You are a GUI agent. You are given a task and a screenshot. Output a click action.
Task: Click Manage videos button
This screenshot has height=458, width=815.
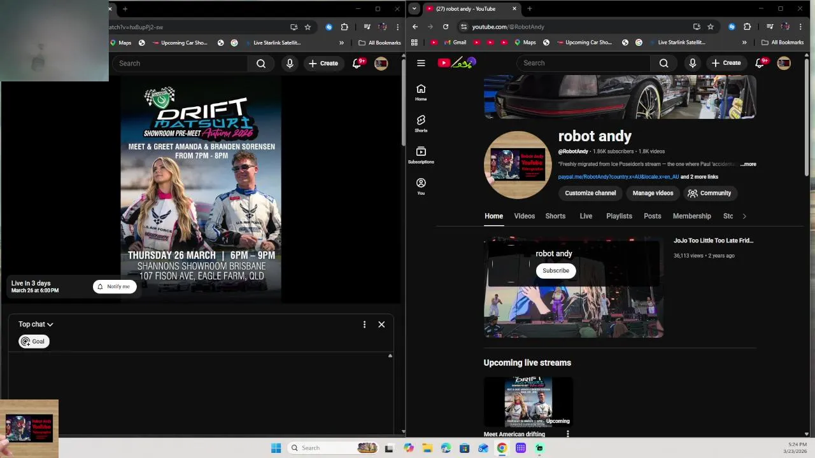point(653,193)
